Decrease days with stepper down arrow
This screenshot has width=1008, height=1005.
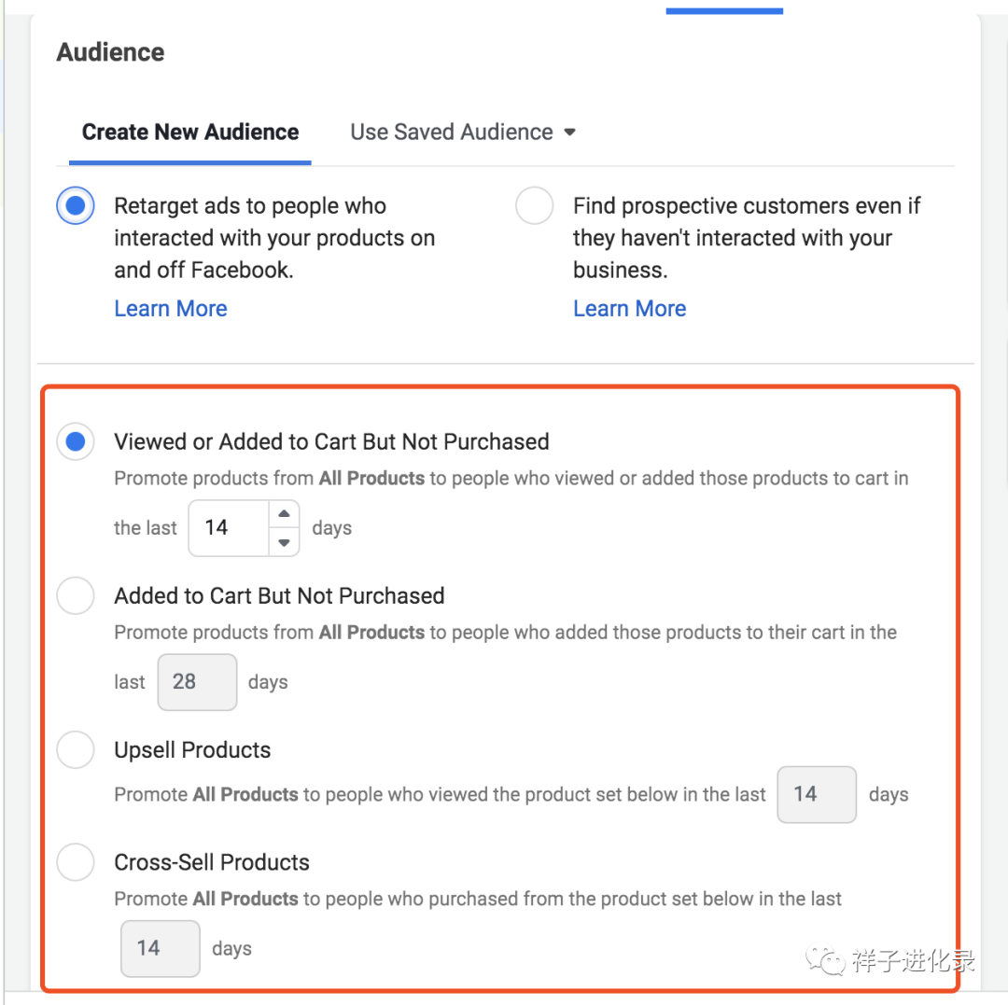284,542
